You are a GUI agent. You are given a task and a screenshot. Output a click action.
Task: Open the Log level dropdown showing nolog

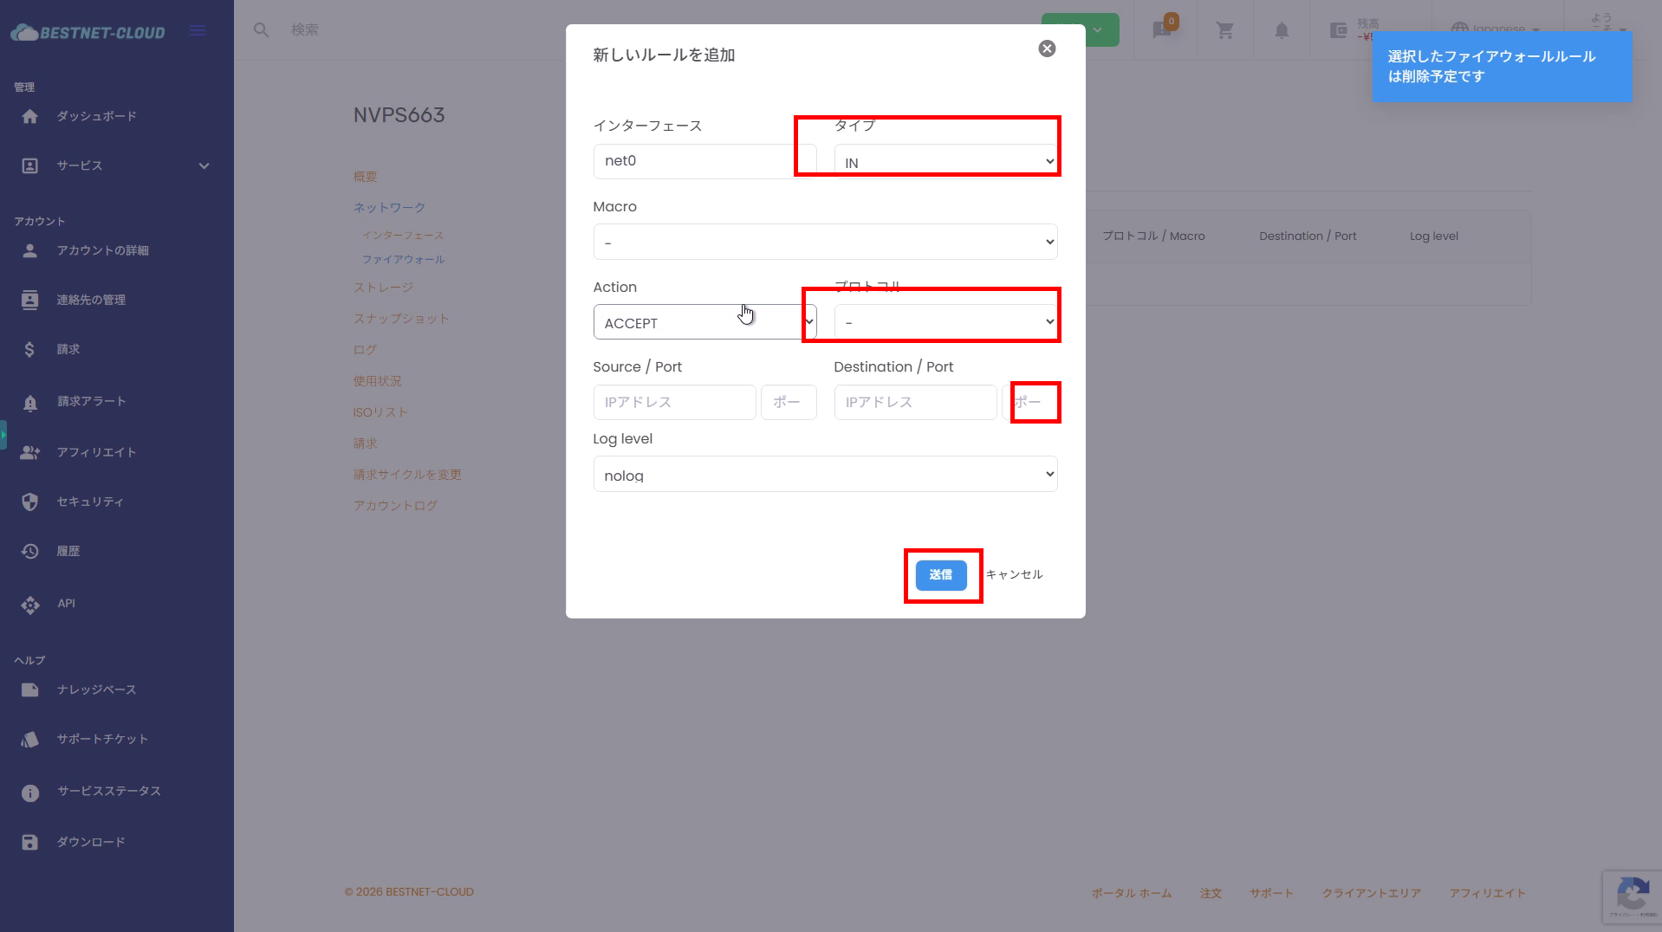point(825,475)
